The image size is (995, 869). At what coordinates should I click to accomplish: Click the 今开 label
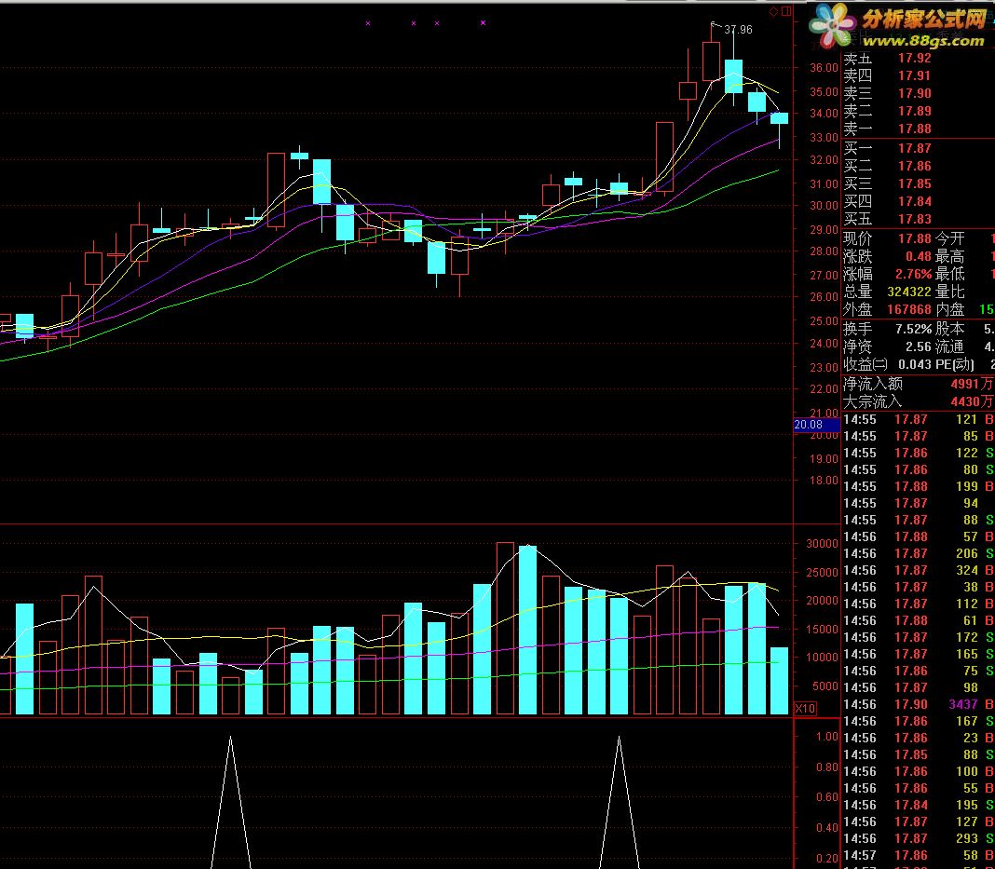[950, 239]
